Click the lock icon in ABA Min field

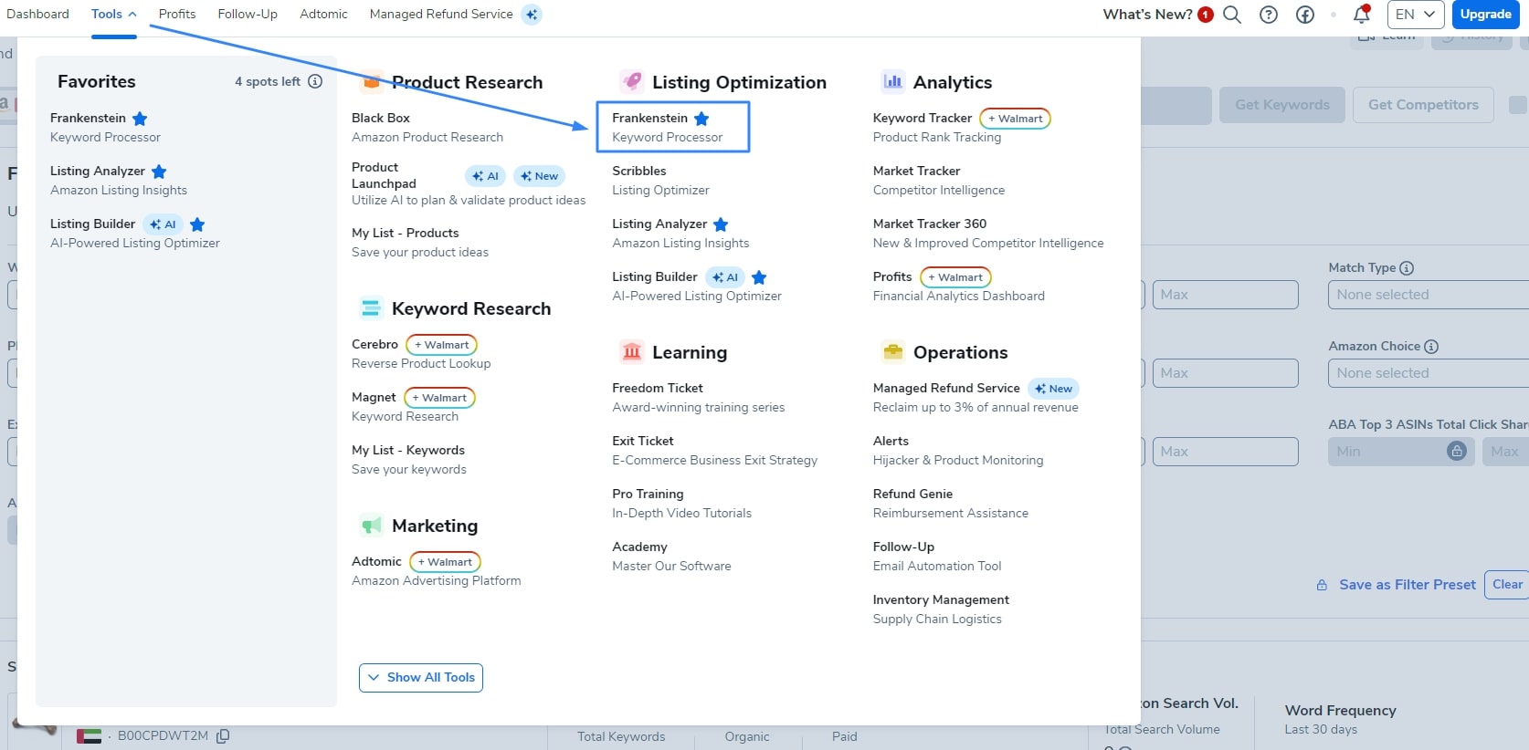pyautogui.click(x=1457, y=451)
